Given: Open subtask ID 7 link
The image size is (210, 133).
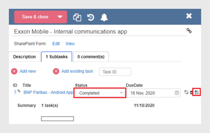Looking at the screenshot, I should [x=15, y=92].
